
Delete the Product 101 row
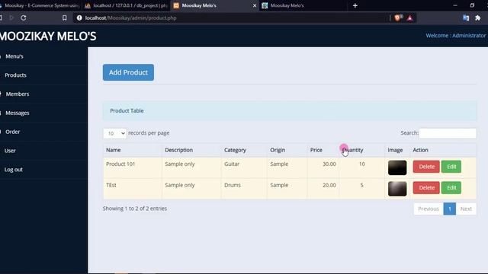pos(426,167)
